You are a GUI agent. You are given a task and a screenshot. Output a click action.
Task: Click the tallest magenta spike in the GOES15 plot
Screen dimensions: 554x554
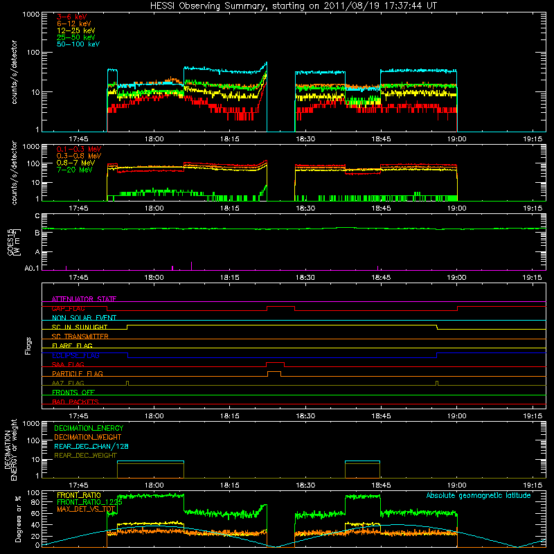[x=192, y=266]
